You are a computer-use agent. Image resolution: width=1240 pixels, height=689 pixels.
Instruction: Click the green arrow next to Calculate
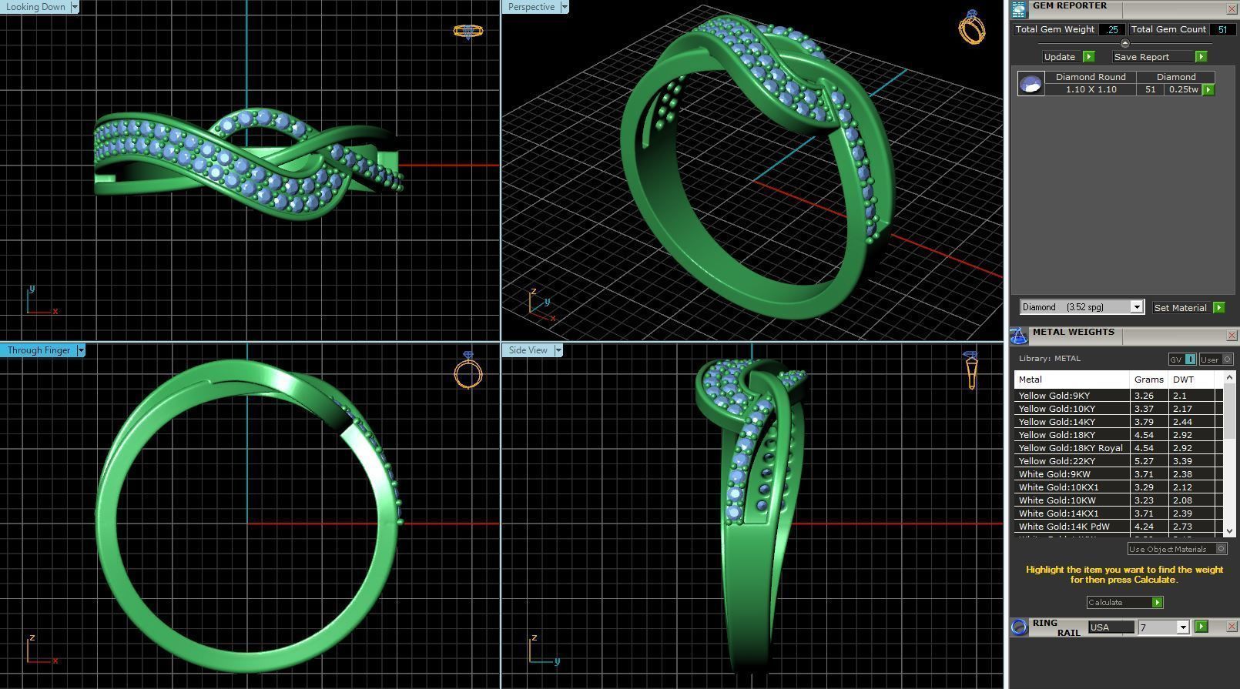point(1157,602)
